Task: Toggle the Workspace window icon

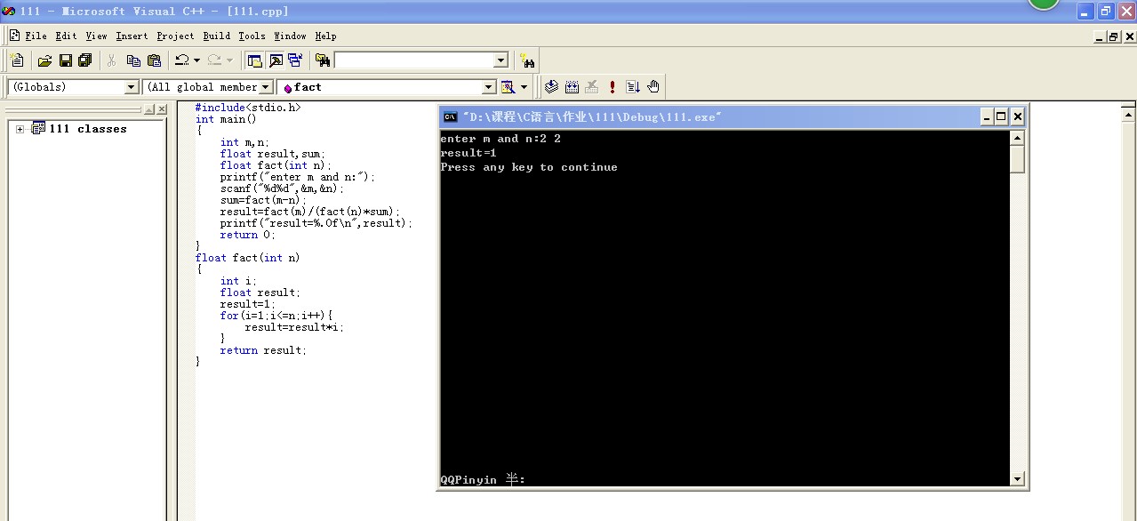Action: [255, 60]
